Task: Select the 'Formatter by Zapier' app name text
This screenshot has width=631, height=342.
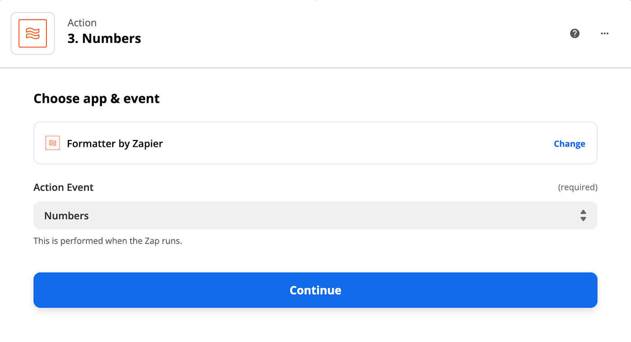Action: coord(115,144)
